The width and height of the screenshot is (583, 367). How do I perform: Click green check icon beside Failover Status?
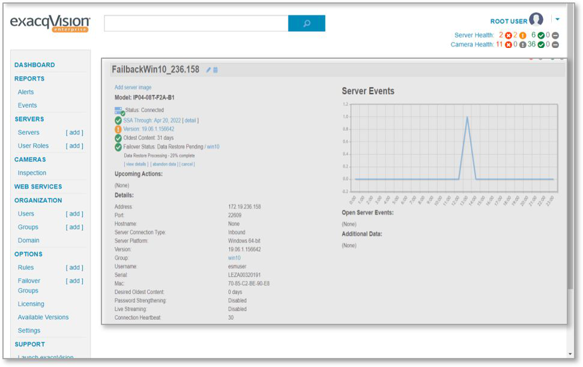(x=118, y=147)
